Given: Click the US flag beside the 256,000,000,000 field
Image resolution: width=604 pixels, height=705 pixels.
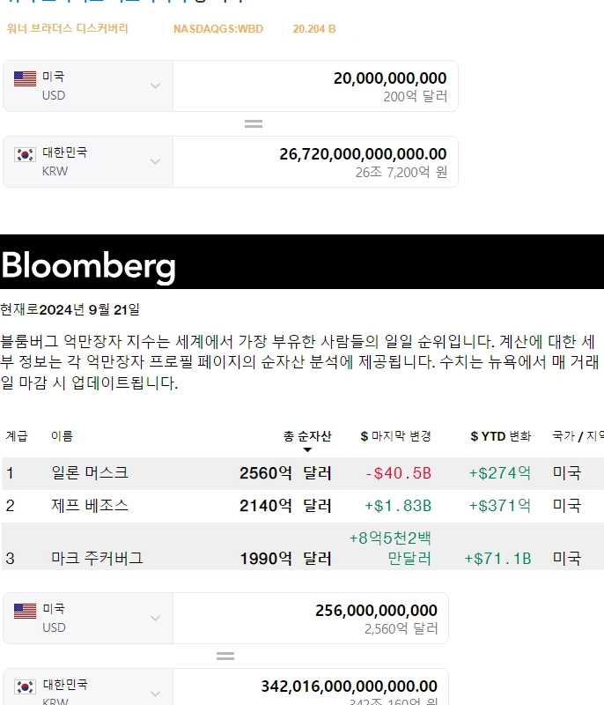Looking at the screenshot, I should click(25, 611).
